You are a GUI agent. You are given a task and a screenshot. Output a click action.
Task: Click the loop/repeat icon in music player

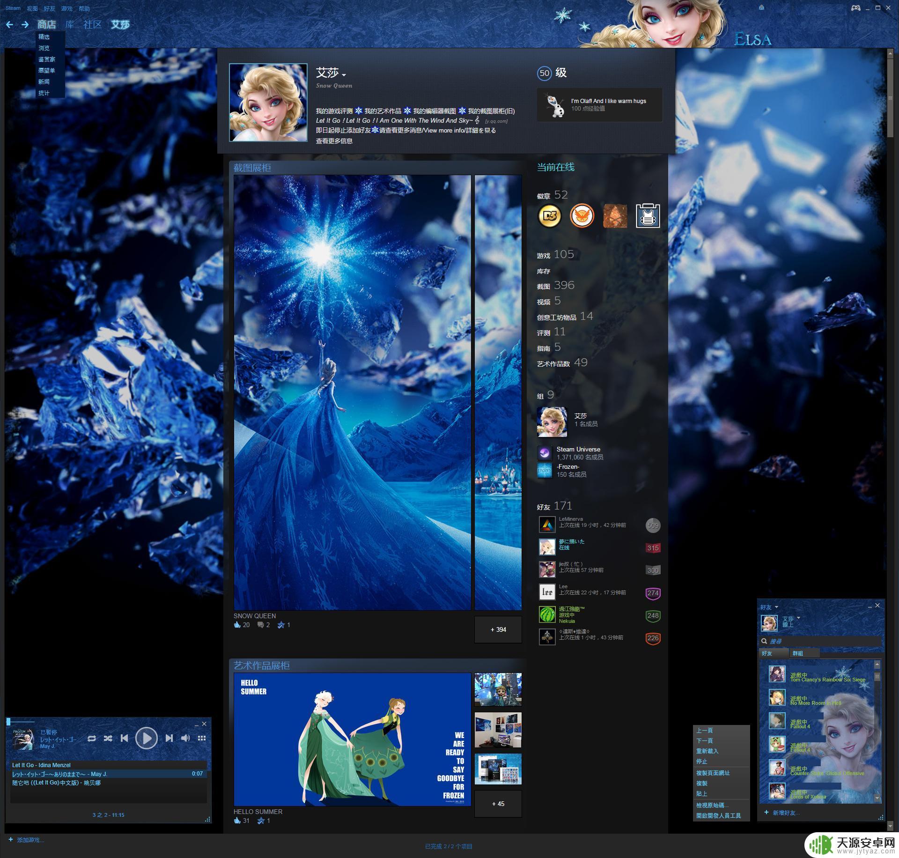tap(92, 738)
